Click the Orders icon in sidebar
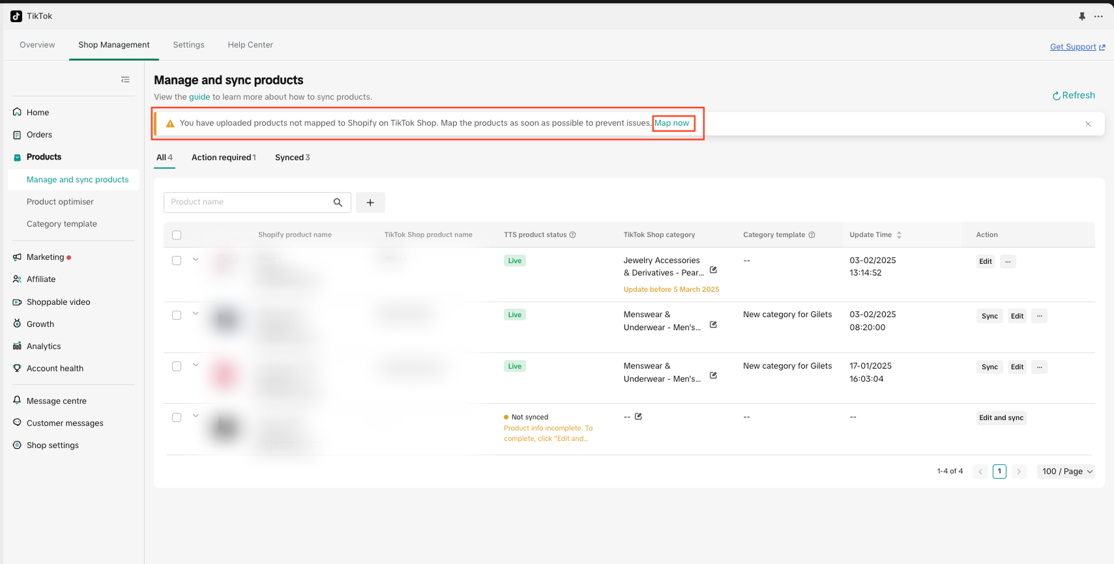Image resolution: width=1114 pixels, height=564 pixels. coord(17,135)
